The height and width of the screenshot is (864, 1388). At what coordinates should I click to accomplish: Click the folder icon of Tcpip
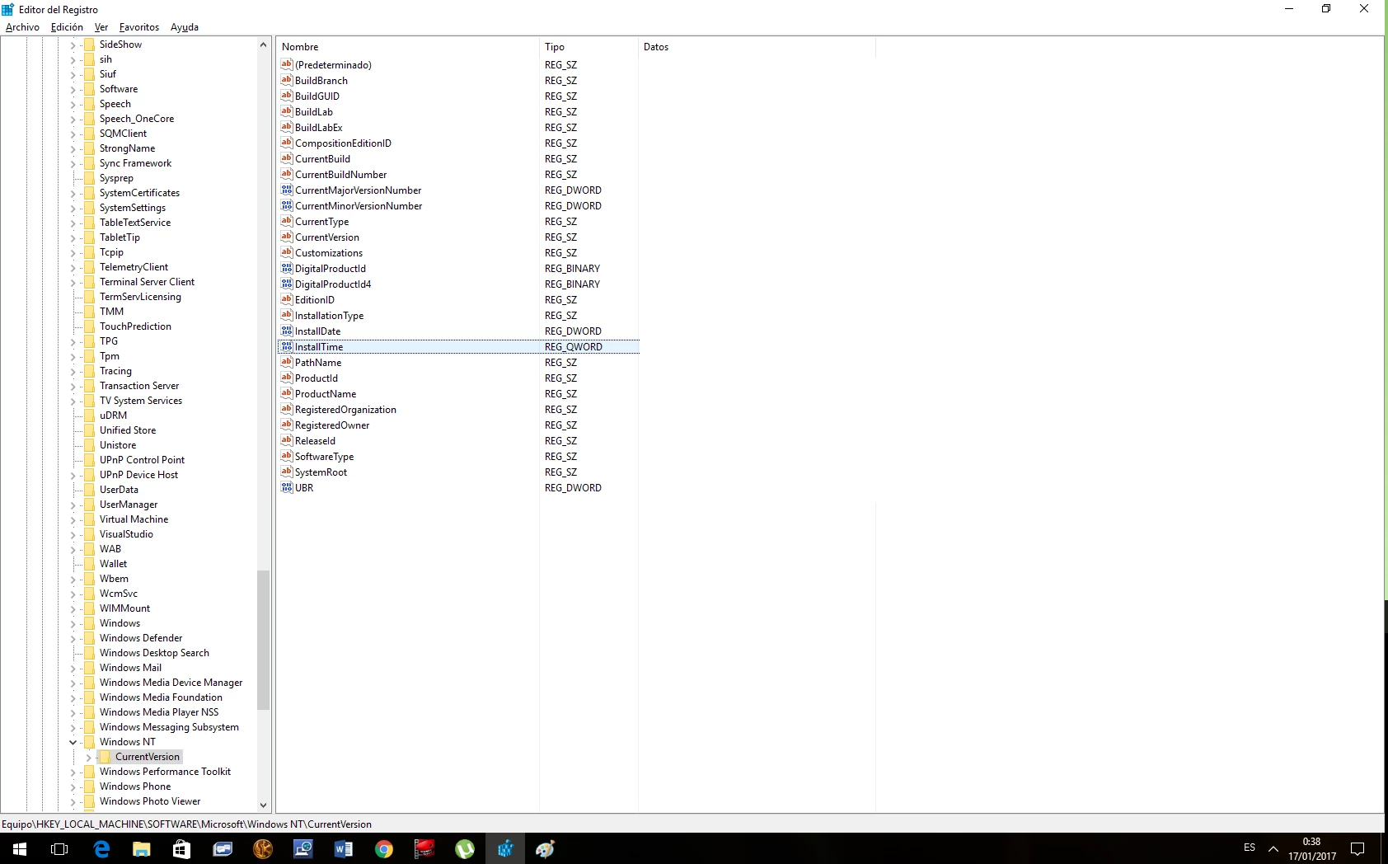click(89, 252)
